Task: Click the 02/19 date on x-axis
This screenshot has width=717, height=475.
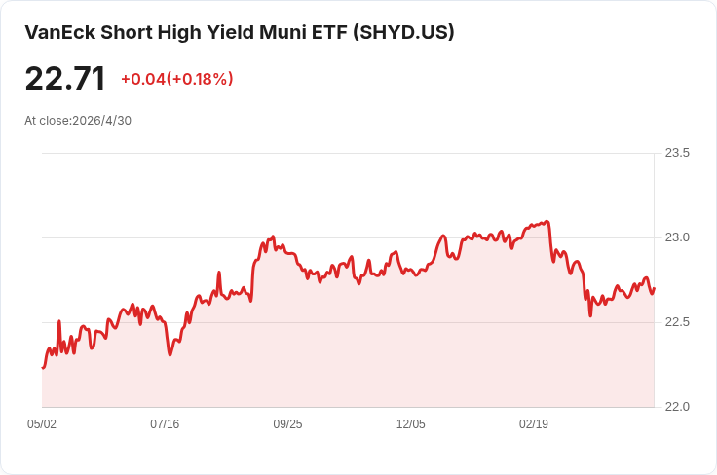Action: [x=533, y=424]
